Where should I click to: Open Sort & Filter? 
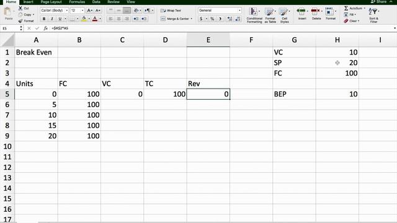(x=373, y=15)
